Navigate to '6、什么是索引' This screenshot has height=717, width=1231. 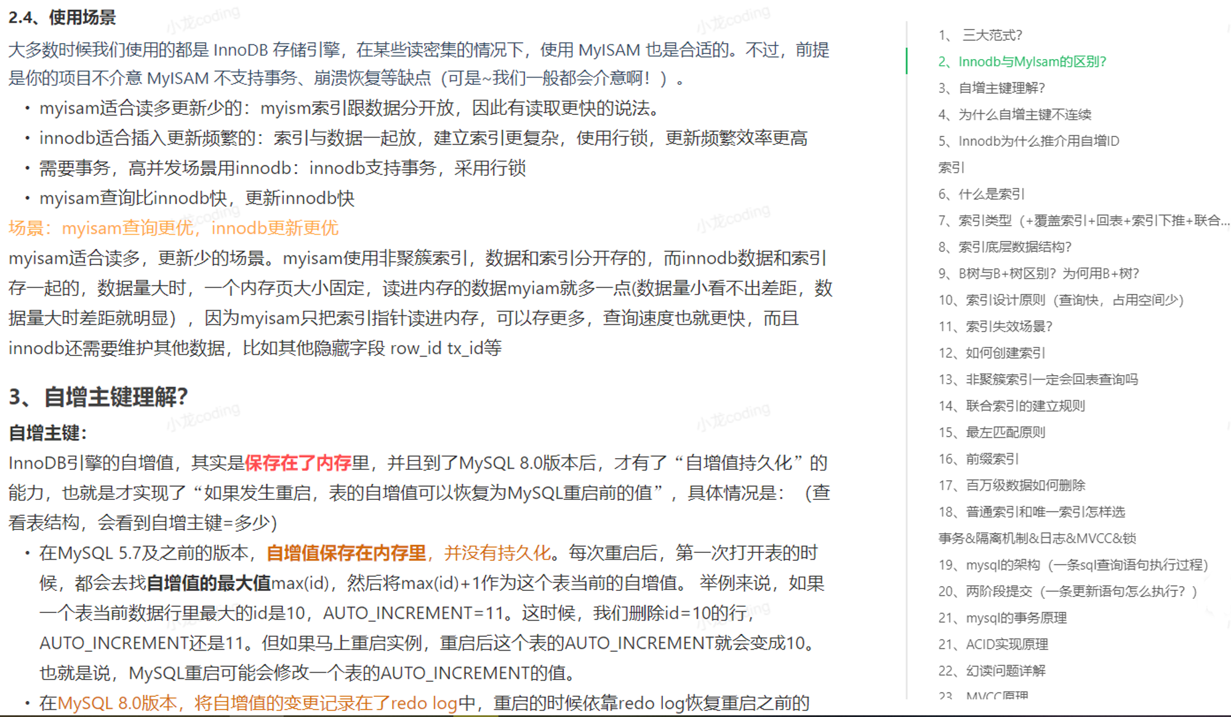pos(981,194)
